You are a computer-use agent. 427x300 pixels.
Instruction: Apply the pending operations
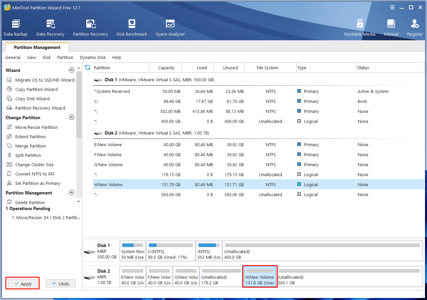coord(23,284)
